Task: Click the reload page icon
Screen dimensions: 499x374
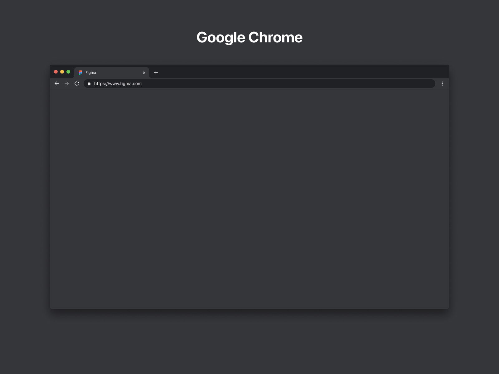Action: click(77, 84)
